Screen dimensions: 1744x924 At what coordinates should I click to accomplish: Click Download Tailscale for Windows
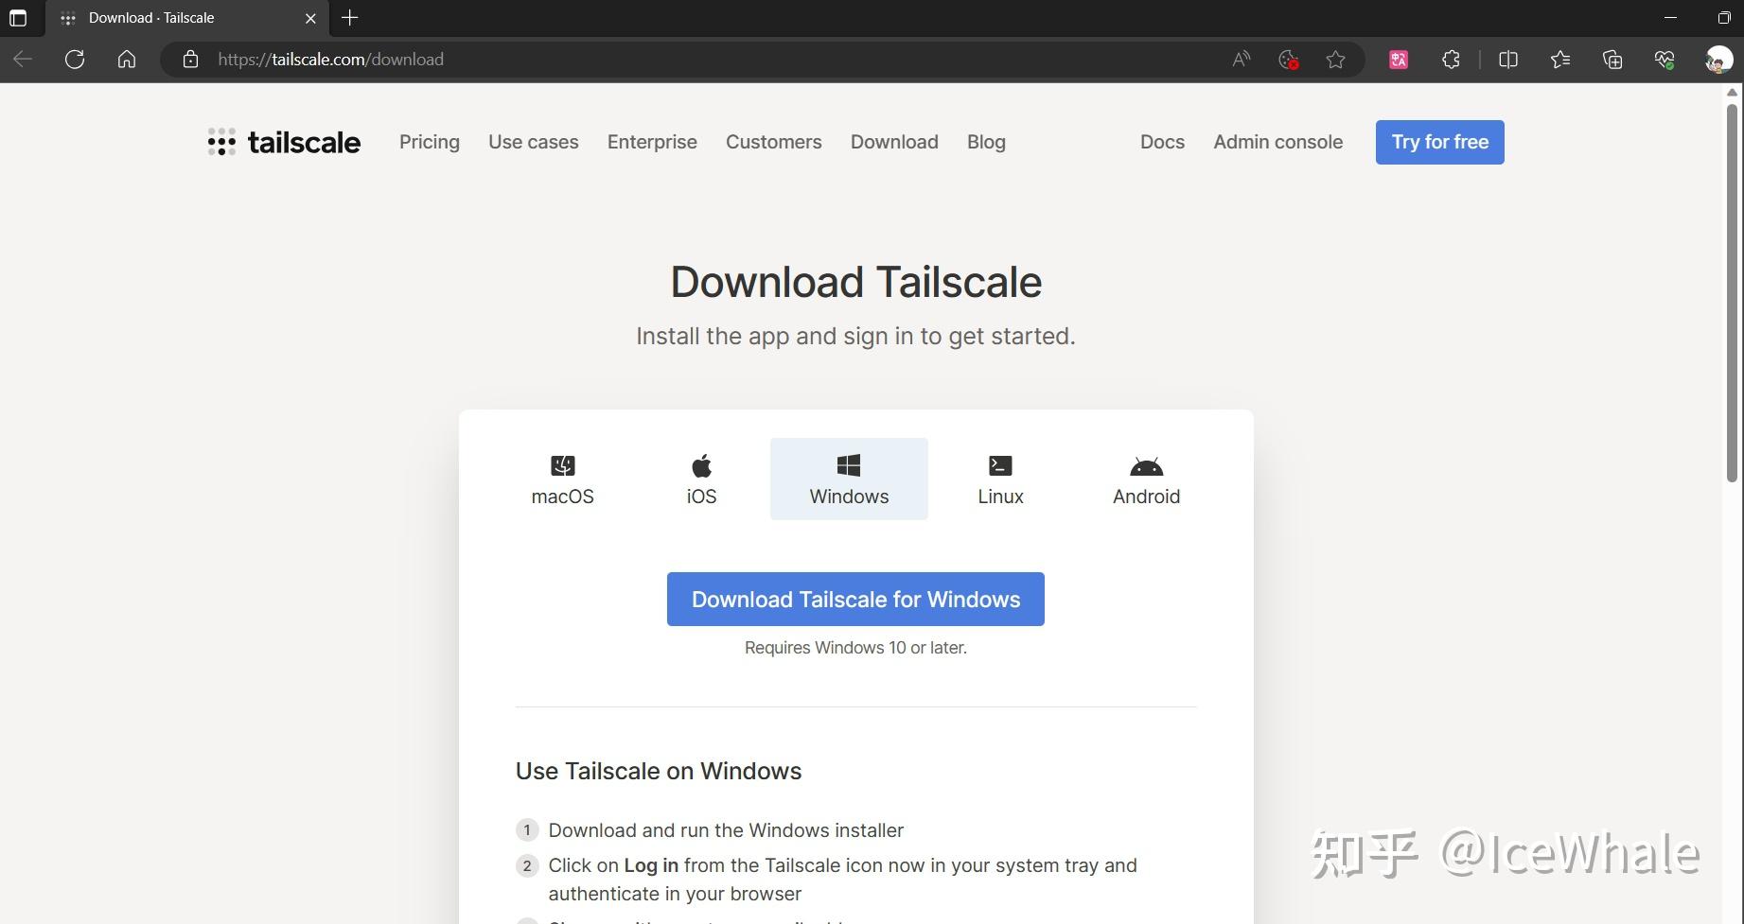pyautogui.click(x=855, y=599)
